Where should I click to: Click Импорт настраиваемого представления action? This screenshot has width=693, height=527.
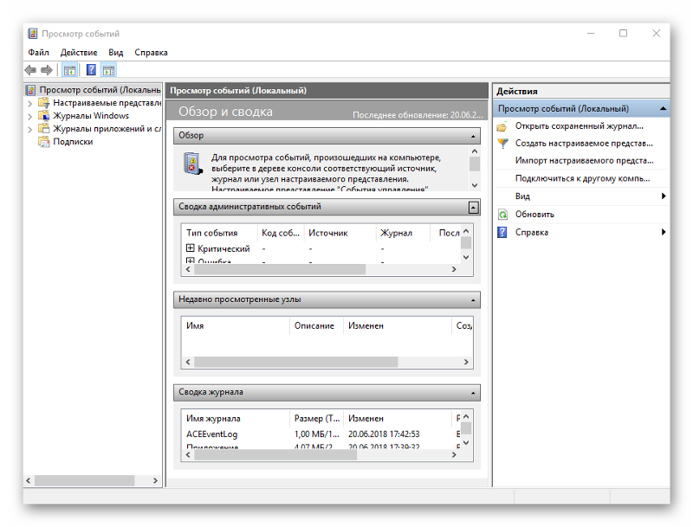coord(583,161)
